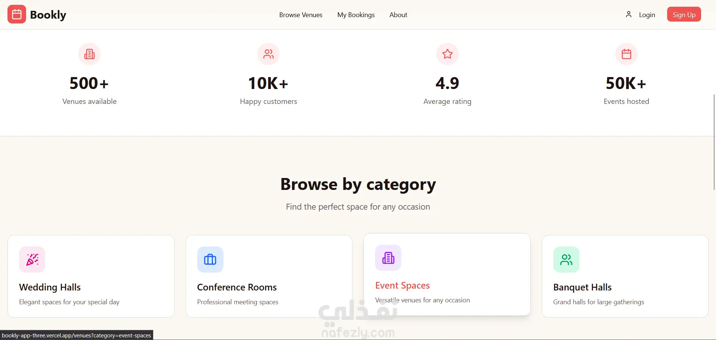Click the purple building Event Spaces icon
The width and height of the screenshot is (716, 340).
click(388, 258)
